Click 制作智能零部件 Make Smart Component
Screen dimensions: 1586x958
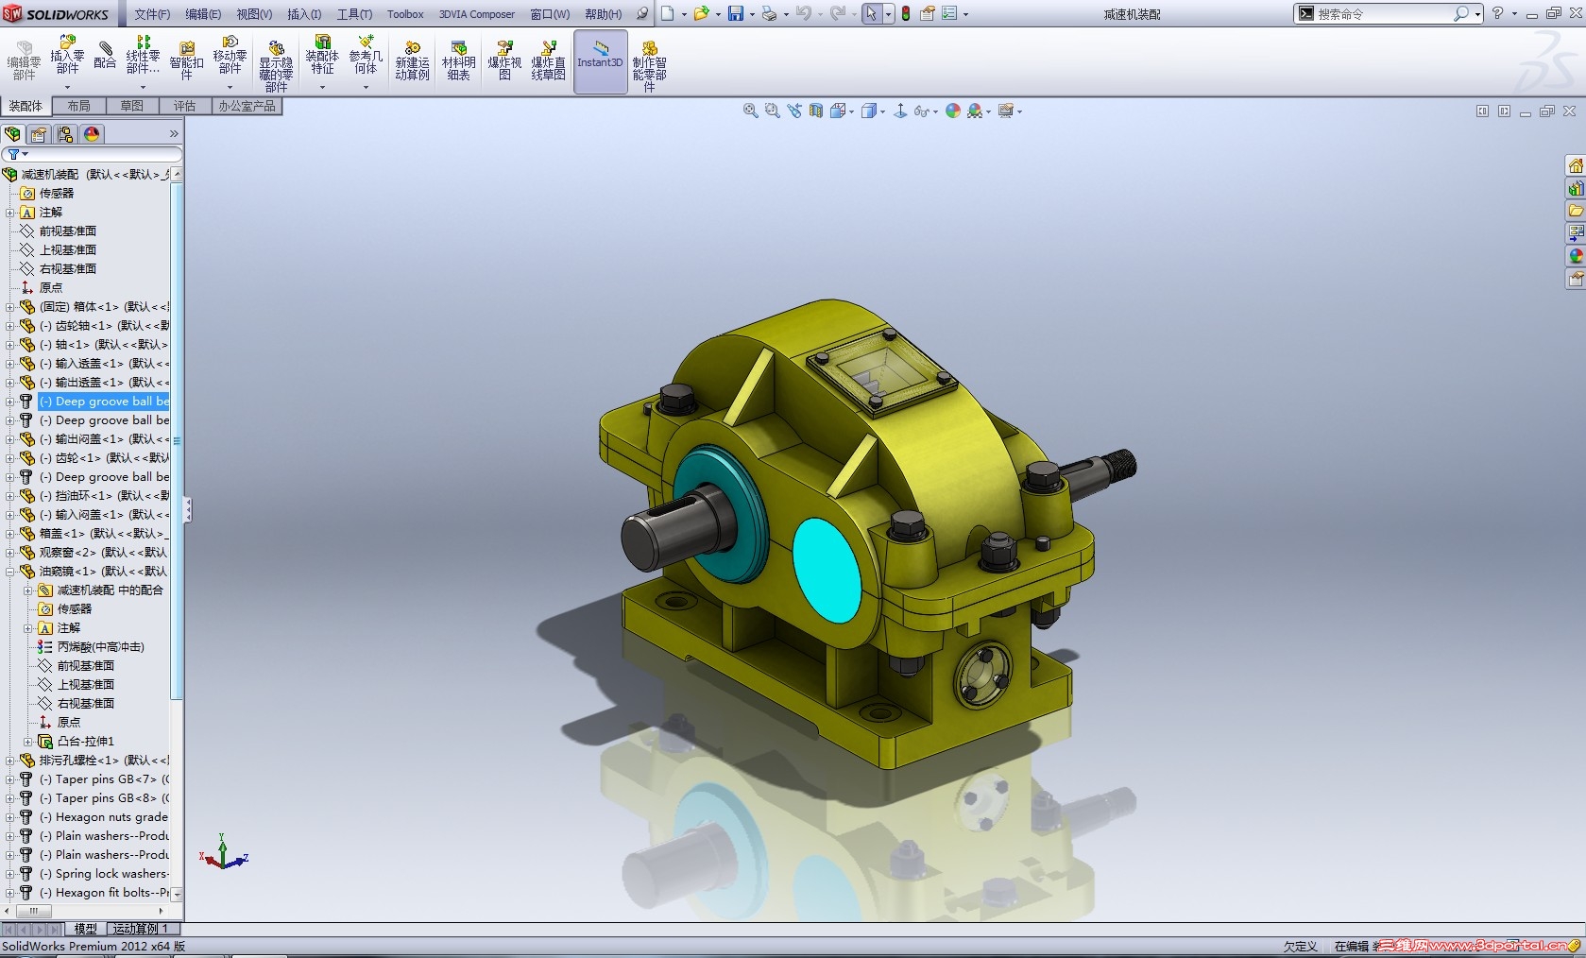click(x=649, y=65)
